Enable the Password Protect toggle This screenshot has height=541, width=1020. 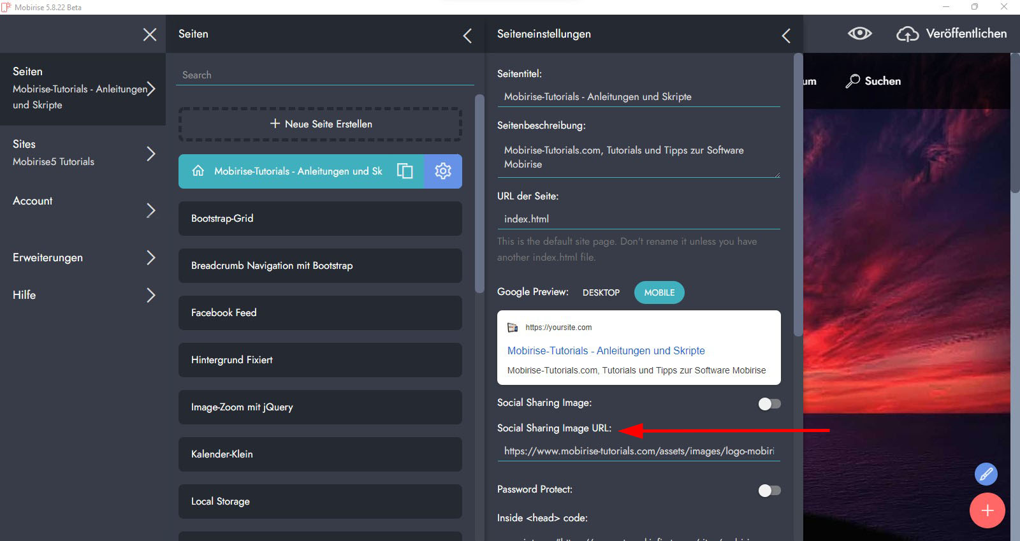(x=769, y=490)
